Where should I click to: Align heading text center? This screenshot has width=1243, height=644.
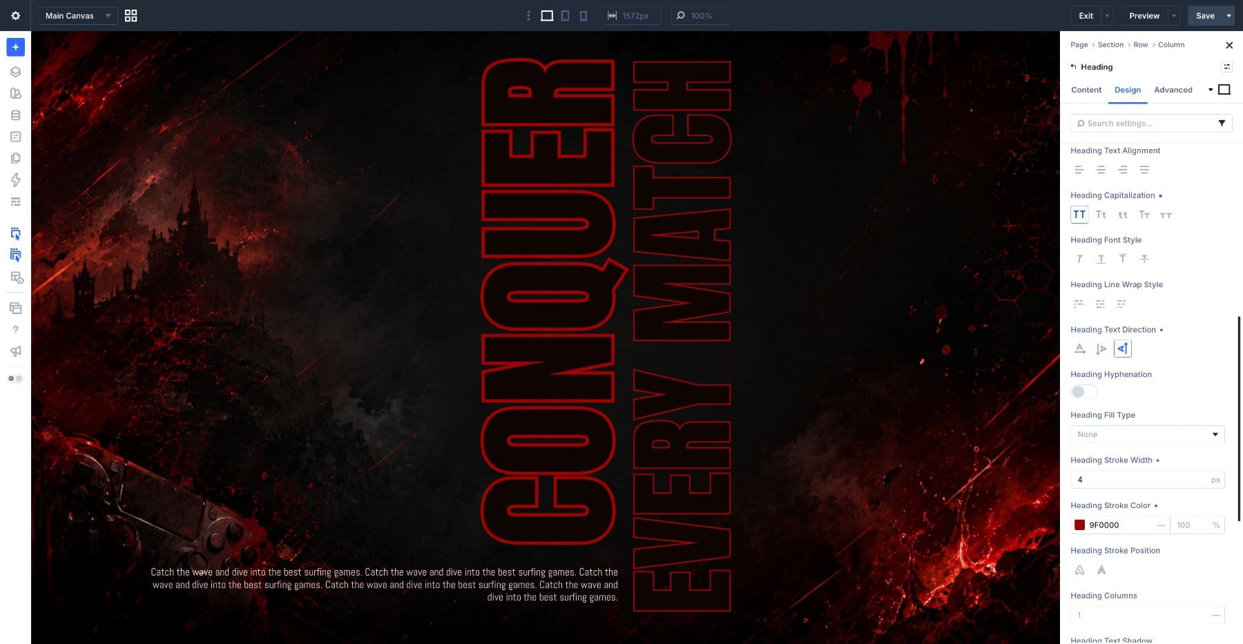pyautogui.click(x=1101, y=170)
